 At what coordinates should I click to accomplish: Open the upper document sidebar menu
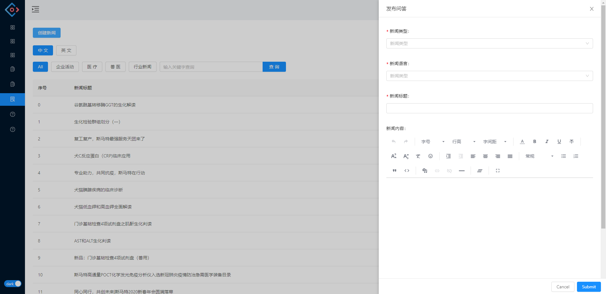pos(13,69)
